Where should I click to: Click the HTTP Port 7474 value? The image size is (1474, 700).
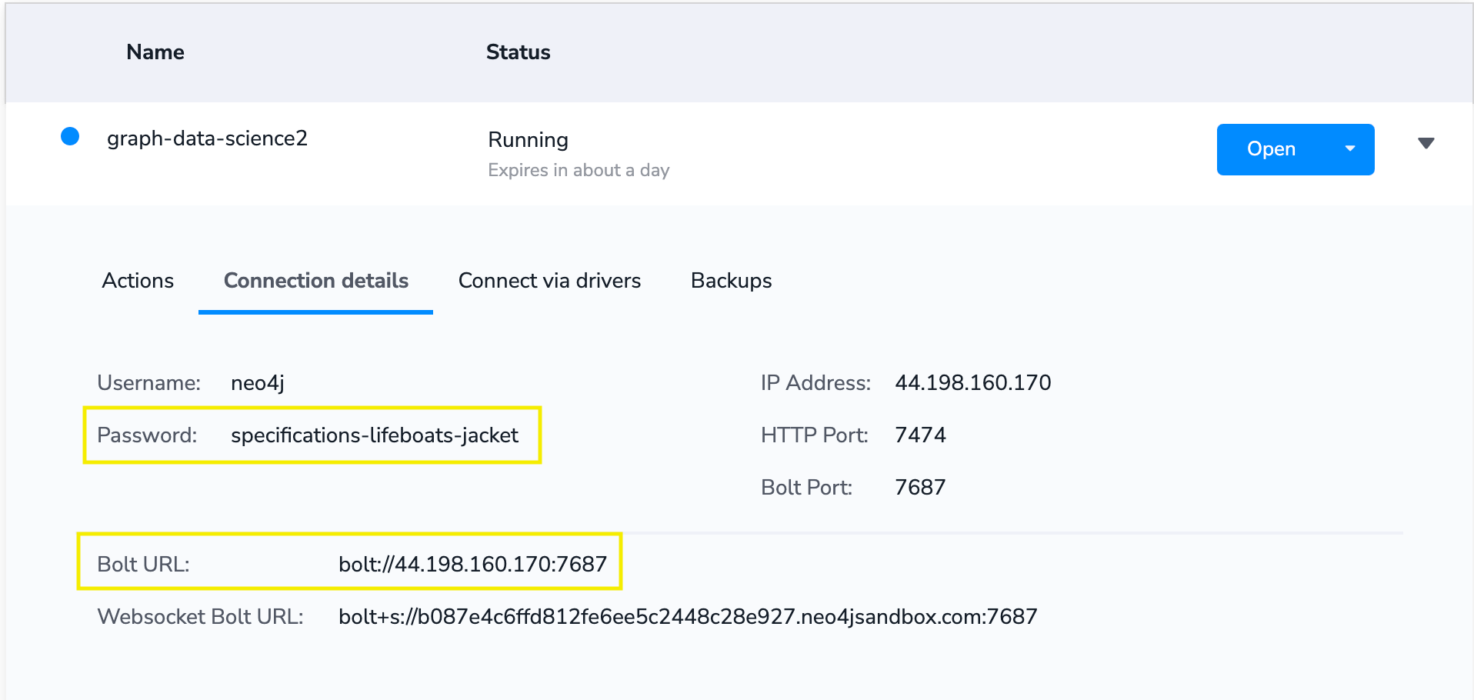(920, 435)
